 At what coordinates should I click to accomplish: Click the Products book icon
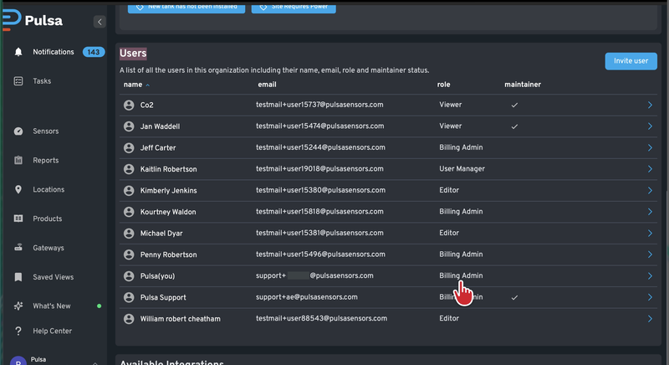[x=18, y=218]
